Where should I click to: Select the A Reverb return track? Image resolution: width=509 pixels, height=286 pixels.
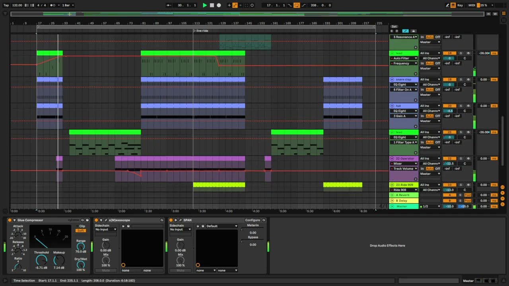coord(404,195)
